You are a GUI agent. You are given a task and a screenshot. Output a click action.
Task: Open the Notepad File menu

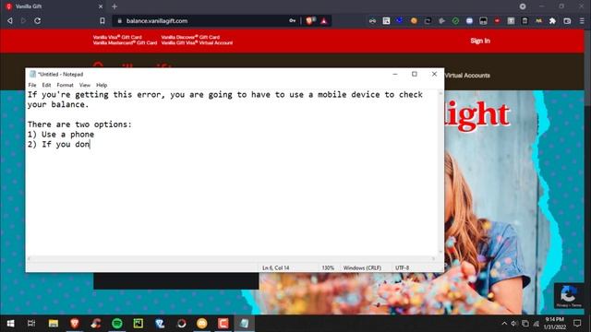32,85
